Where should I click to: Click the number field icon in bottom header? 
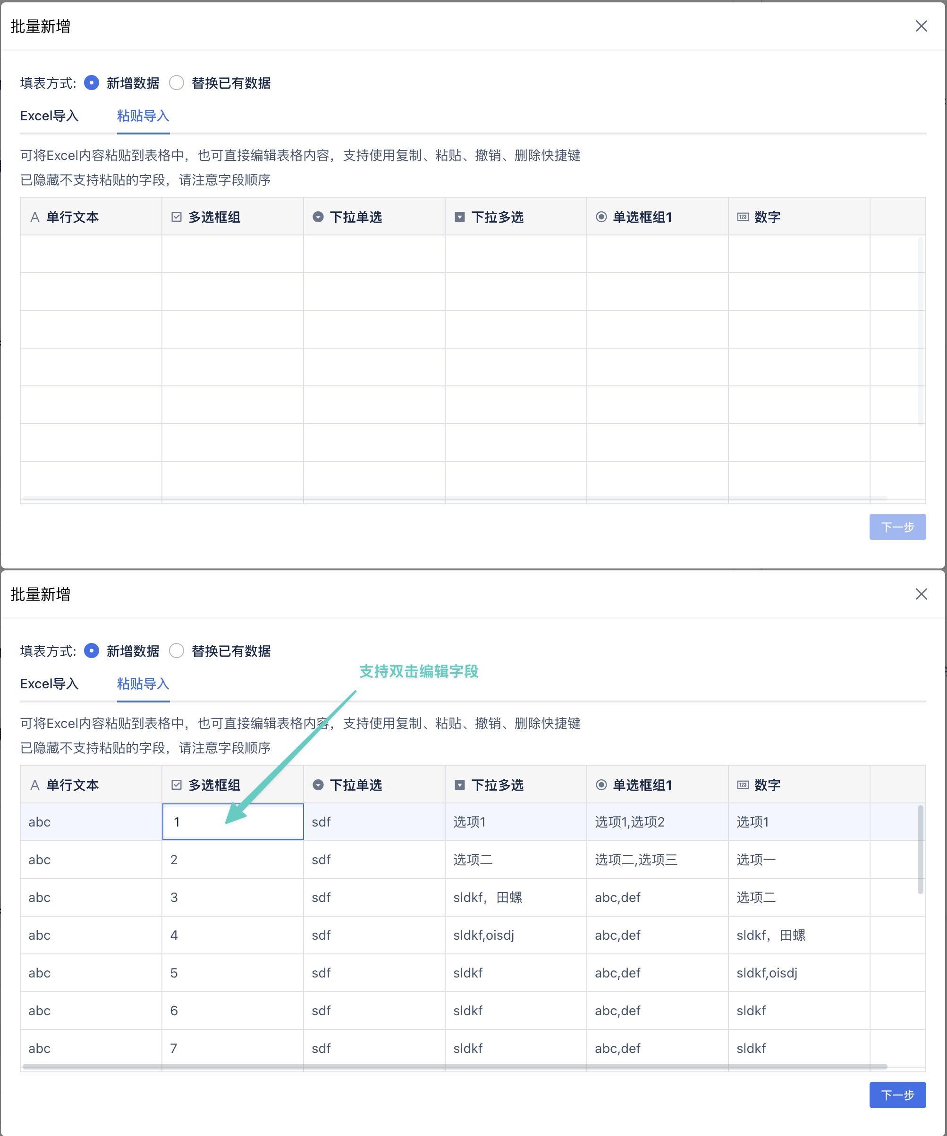pos(743,785)
